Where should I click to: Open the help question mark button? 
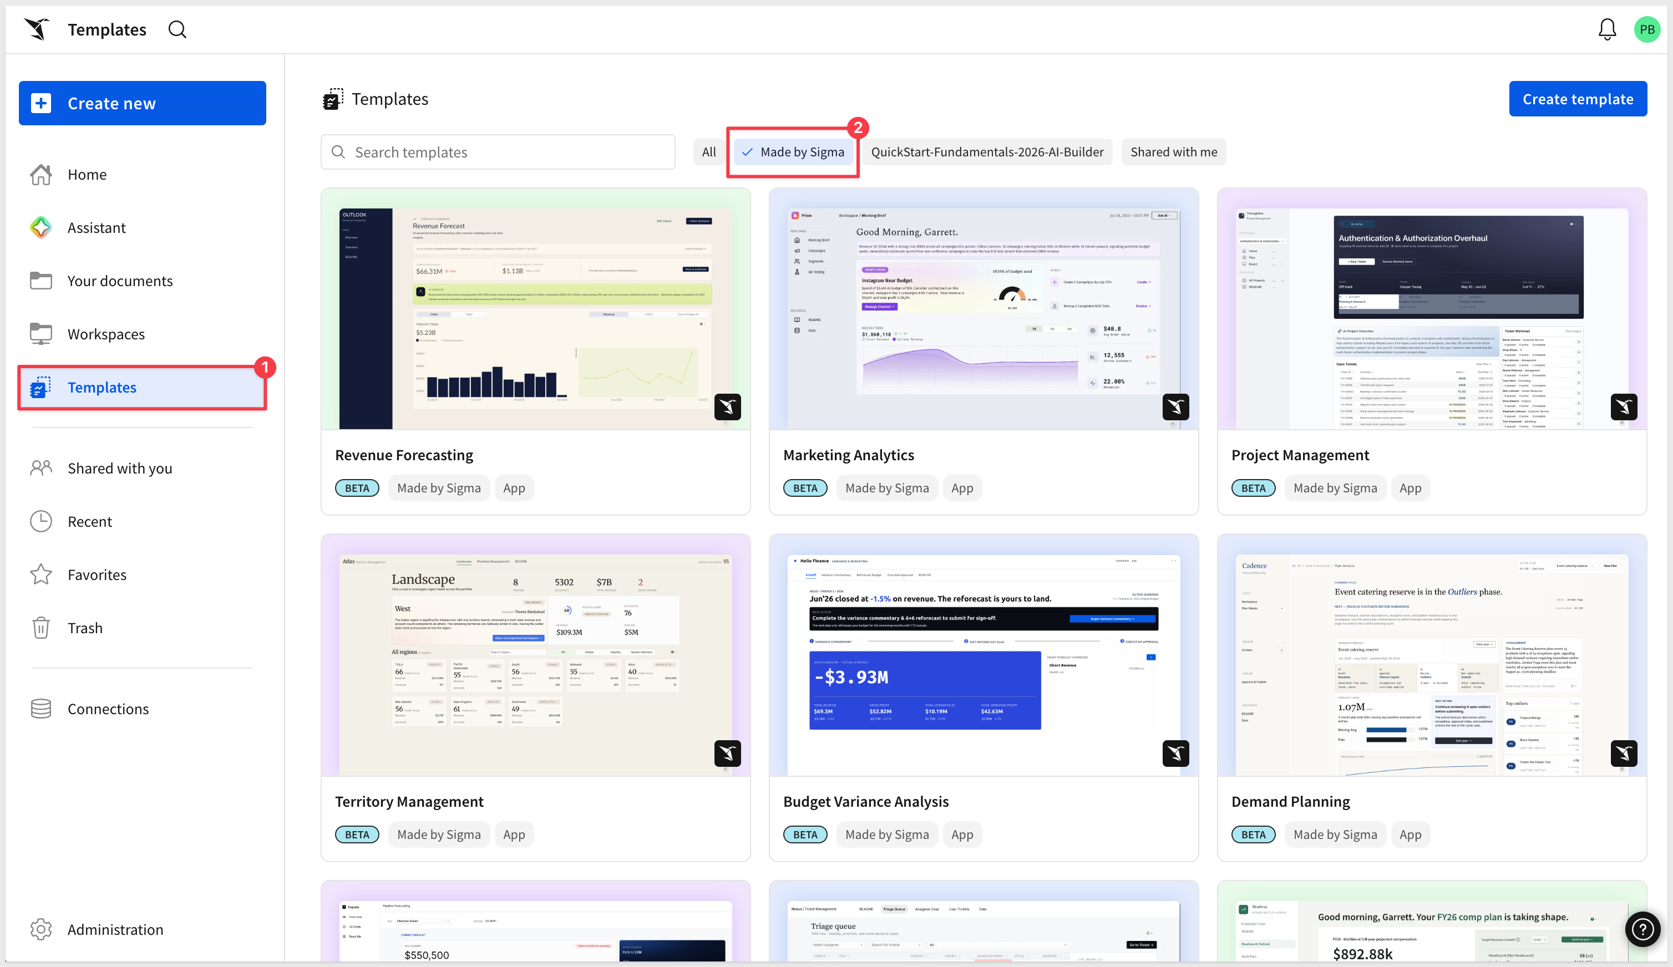pos(1642,929)
